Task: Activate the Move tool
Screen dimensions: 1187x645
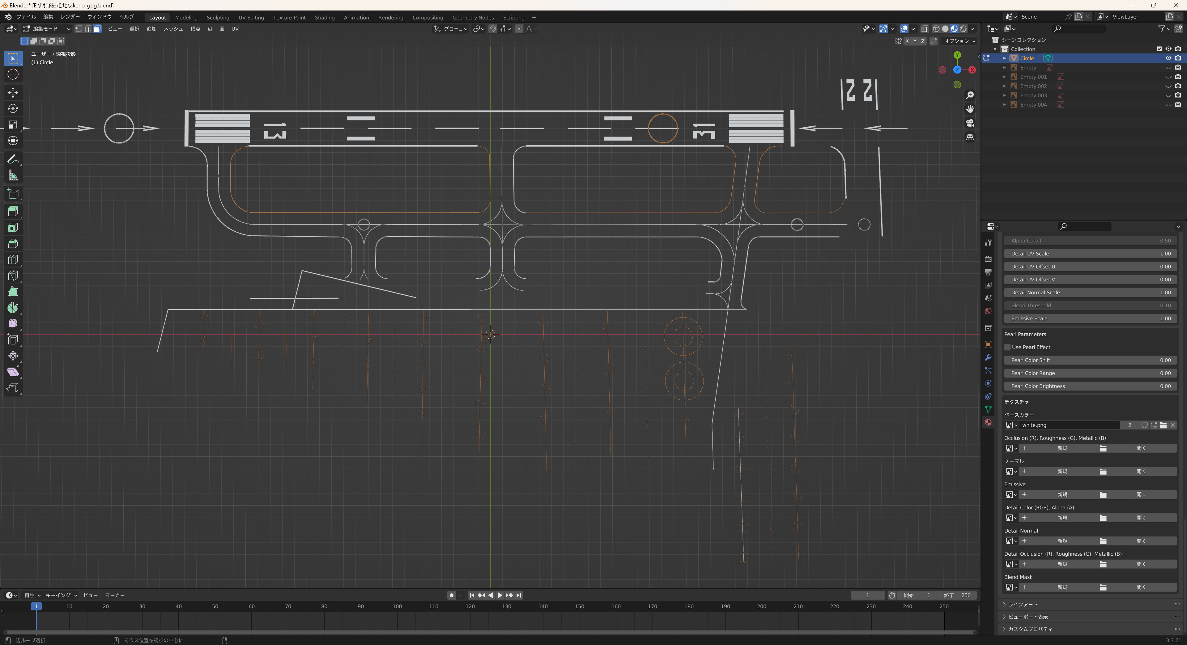Action: click(13, 93)
